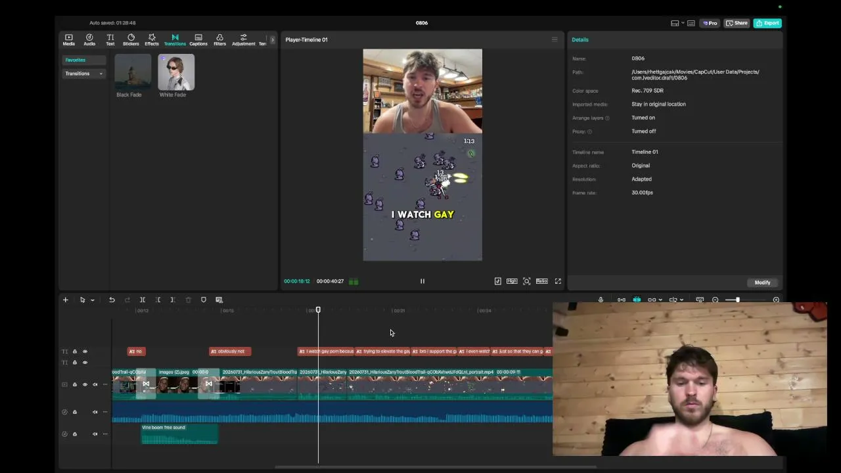Click Arrange layers info icon
This screenshot has width=841, height=473.
pyautogui.click(x=607, y=118)
